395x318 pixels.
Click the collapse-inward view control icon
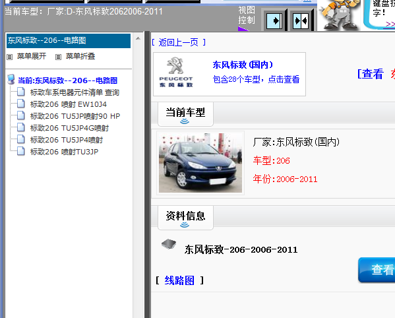pyautogui.click(x=301, y=20)
